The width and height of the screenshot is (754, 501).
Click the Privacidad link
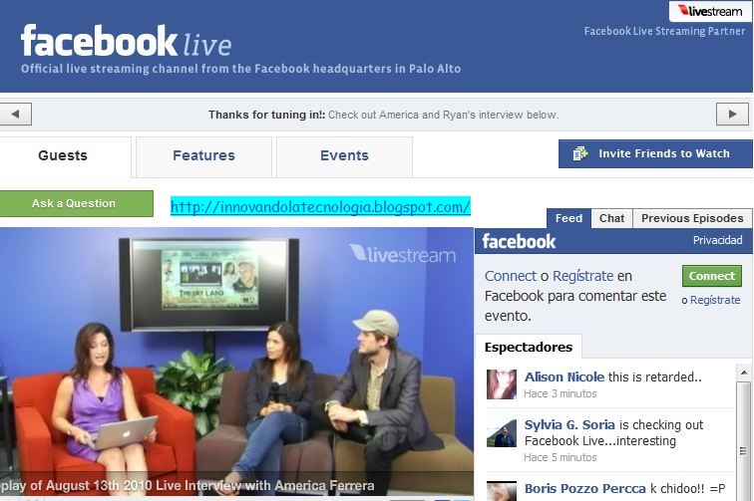717,240
